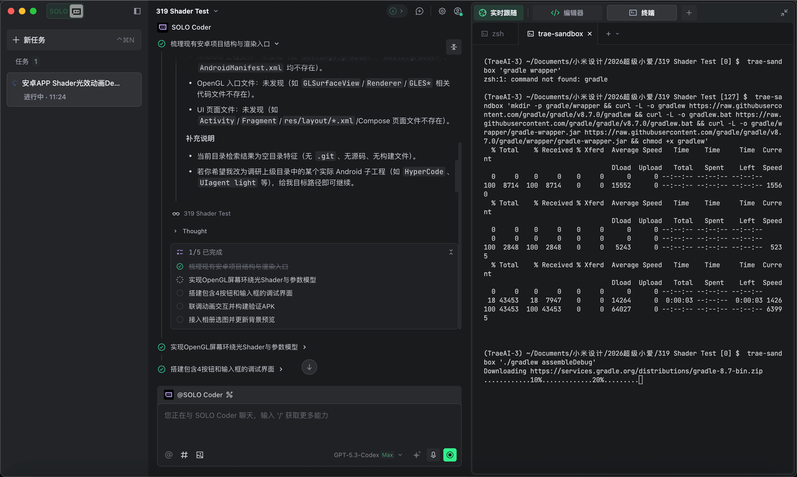Image resolution: width=797 pixels, height=477 pixels.
Task: Open the 319 Shader Test project dropdown
Action: (x=187, y=11)
